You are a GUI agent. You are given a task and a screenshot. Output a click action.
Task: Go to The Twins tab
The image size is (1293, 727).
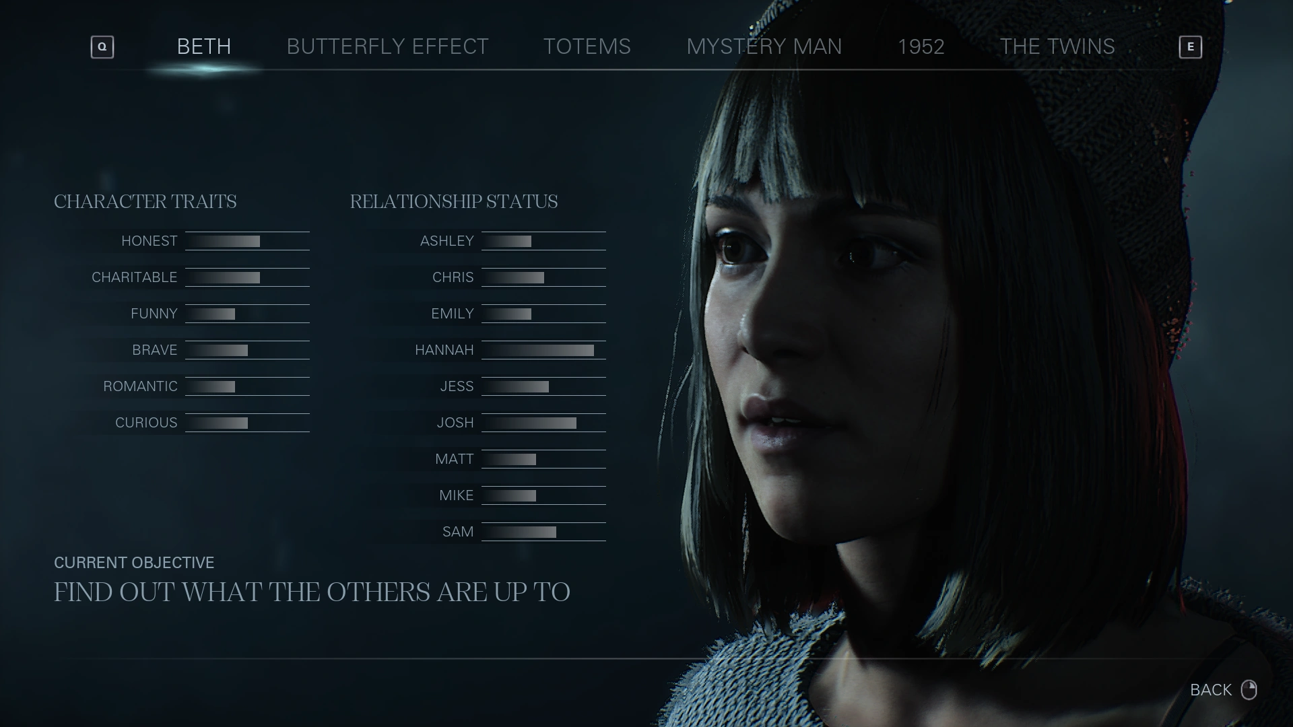(1057, 46)
